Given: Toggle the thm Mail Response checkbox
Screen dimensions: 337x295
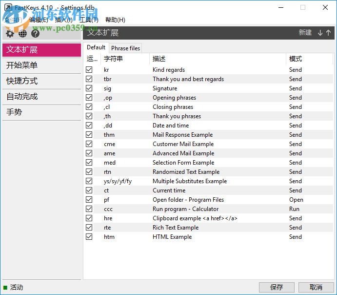Looking at the screenshot, I should [89, 135].
